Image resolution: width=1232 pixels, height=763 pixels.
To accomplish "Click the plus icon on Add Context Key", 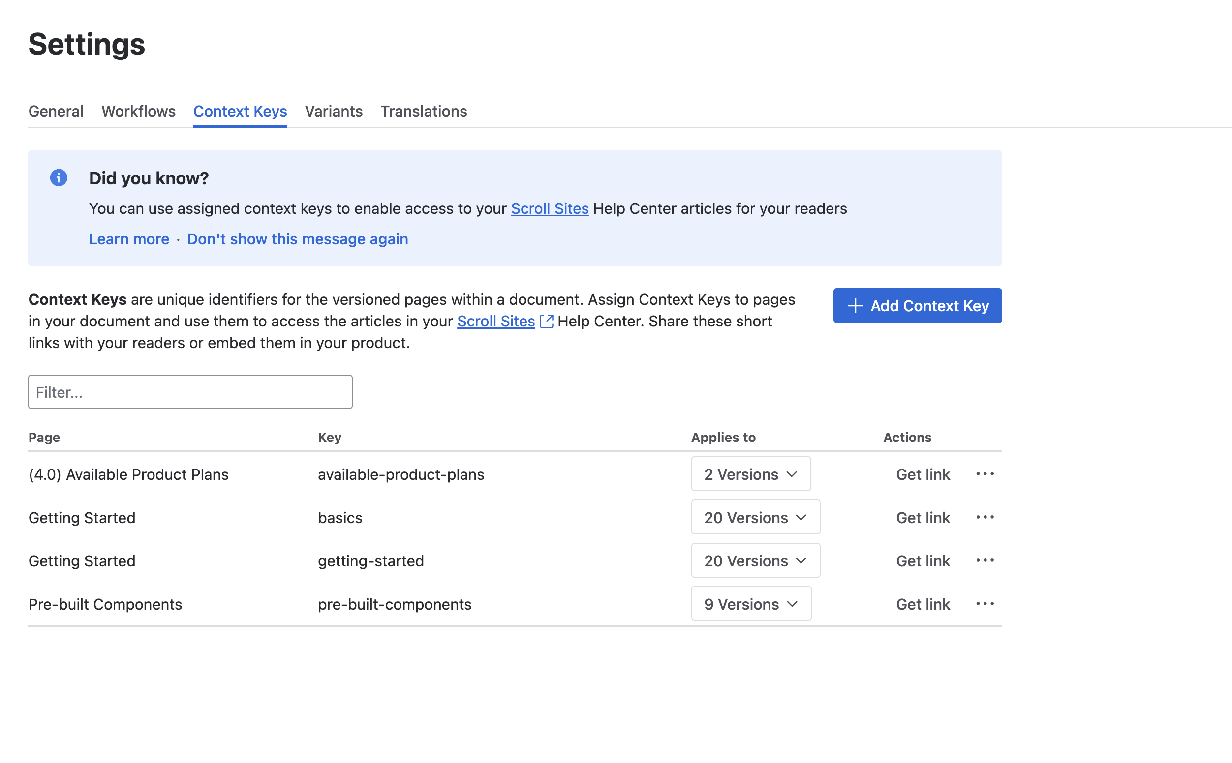I will coord(855,305).
